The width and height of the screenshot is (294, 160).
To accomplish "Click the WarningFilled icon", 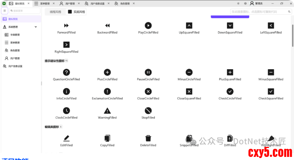I will pos(107,111).
